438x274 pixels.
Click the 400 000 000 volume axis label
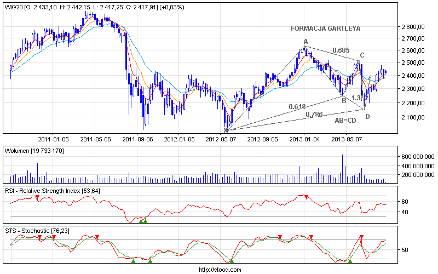[418, 166]
